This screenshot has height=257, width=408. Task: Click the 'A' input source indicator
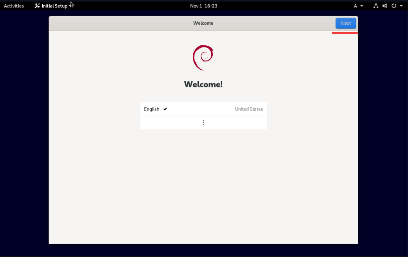pyautogui.click(x=355, y=6)
